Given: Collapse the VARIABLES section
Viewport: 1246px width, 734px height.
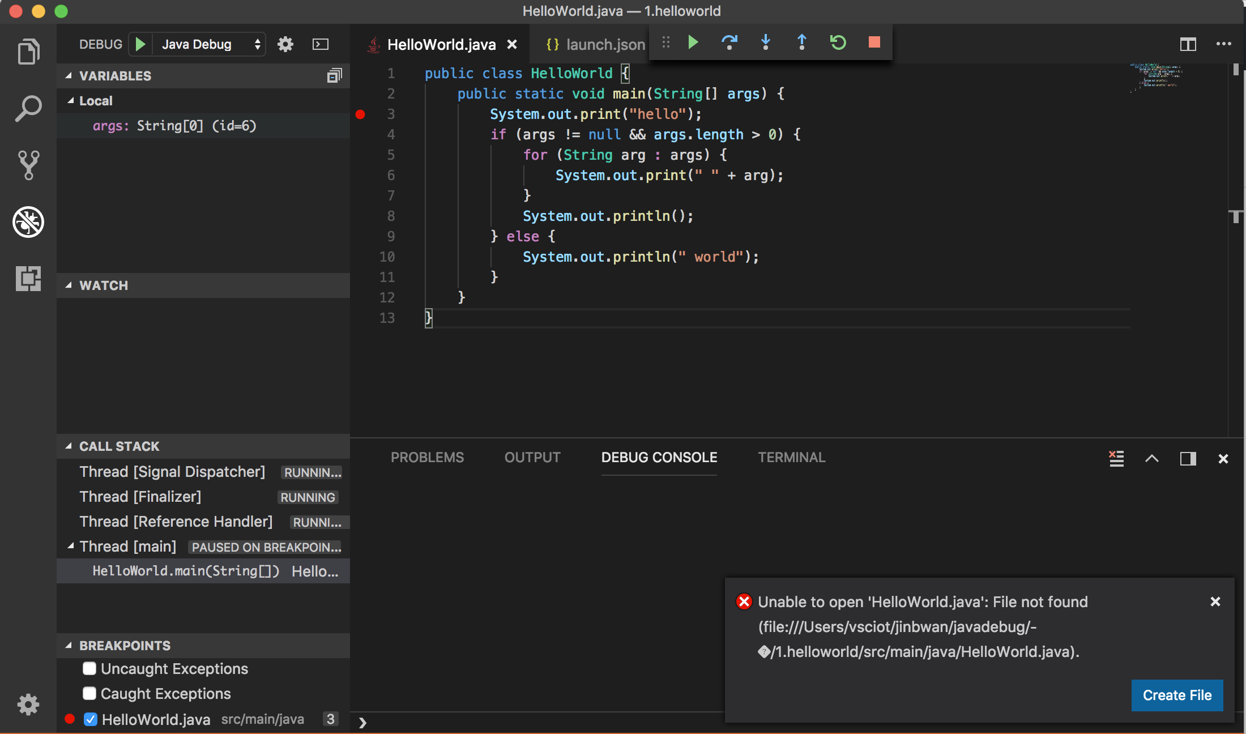Looking at the screenshot, I should [x=69, y=75].
